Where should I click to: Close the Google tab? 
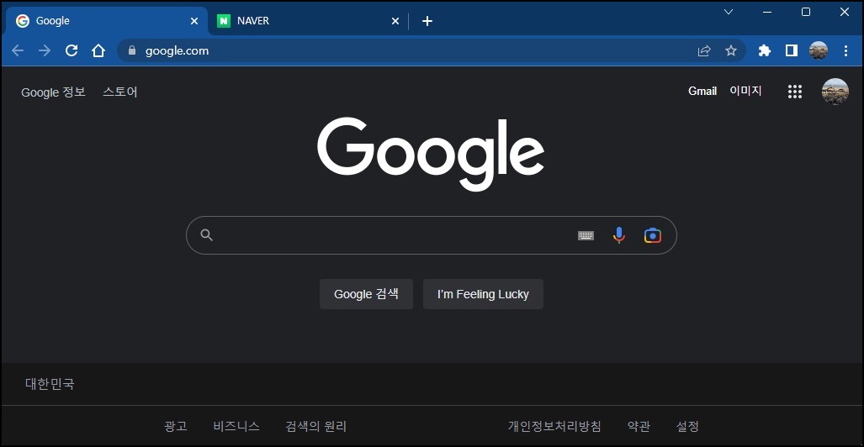point(194,21)
